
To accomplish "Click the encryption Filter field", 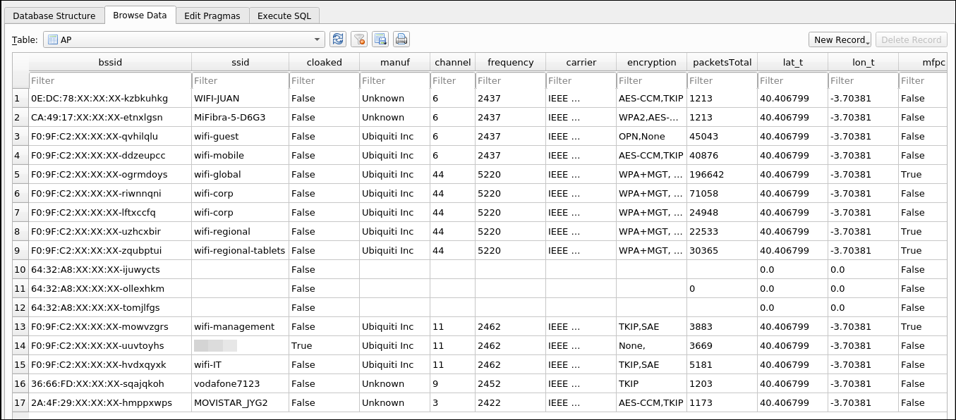I will tap(650, 80).
